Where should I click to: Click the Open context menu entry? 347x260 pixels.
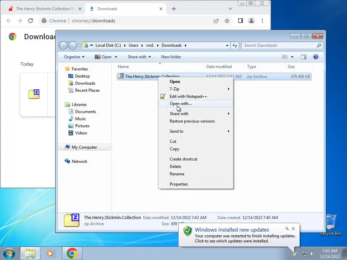[196, 82]
